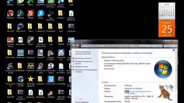Launch the clapperboard 32-bit video app icon
184x103 pixels.
10,68
